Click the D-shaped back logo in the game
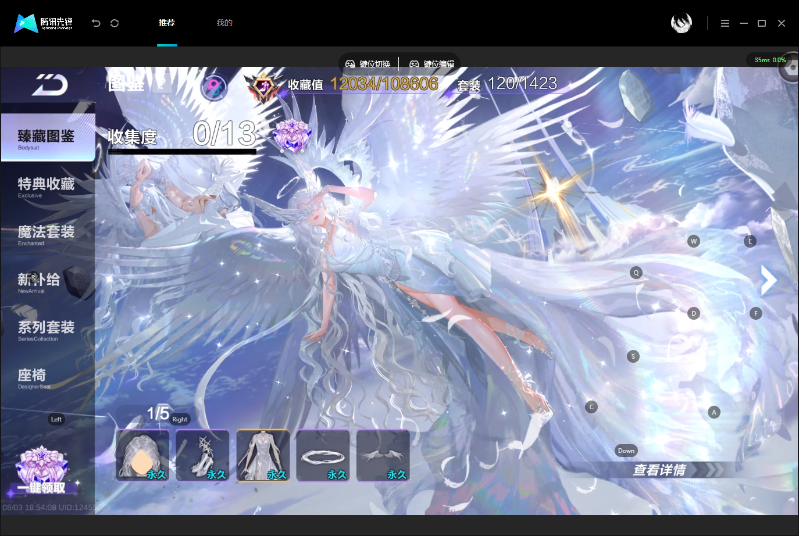The image size is (799, 536). click(x=50, y=85)
